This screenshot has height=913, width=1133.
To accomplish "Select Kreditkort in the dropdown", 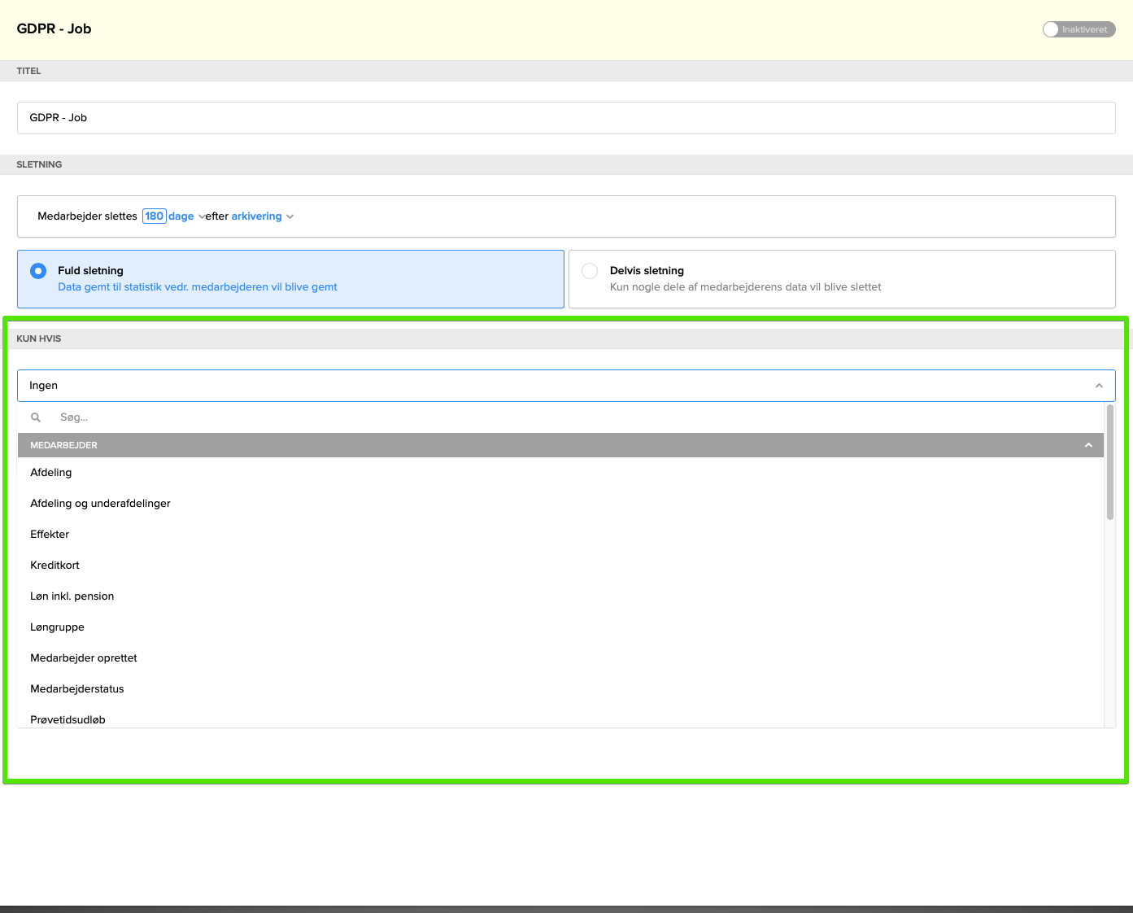I will (54, 566).
